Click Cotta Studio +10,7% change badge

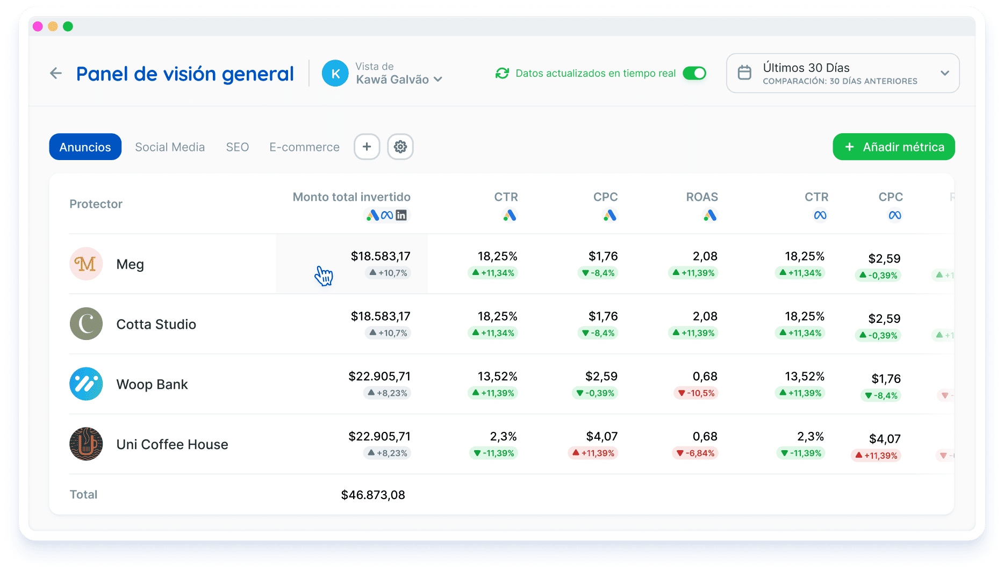pyautogui.click(x=388, y=333)
